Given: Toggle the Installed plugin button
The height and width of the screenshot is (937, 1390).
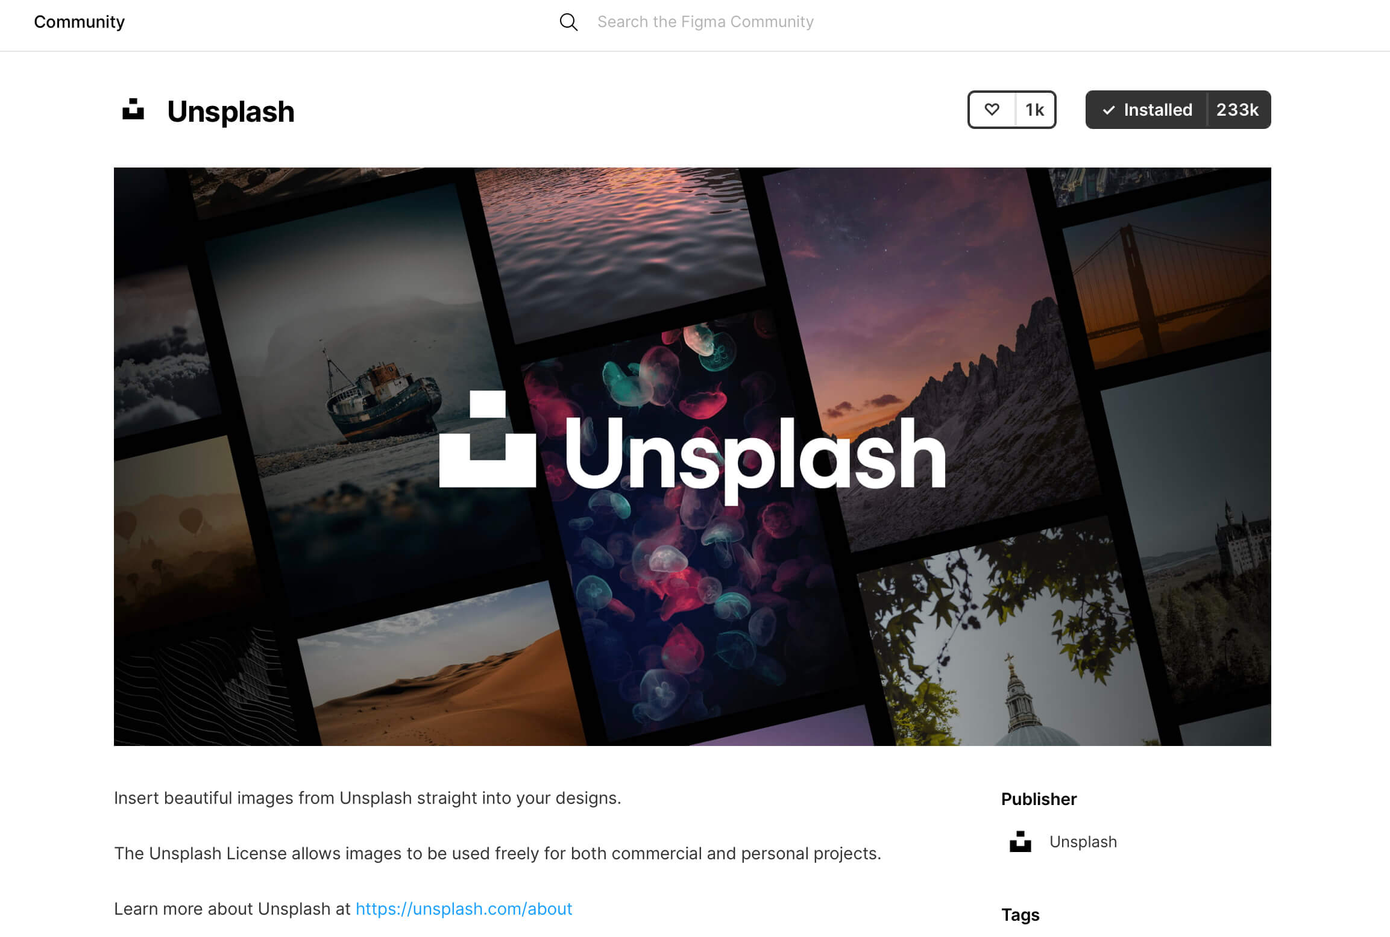Looking at the screenshot, I should tap(1146, 110).
